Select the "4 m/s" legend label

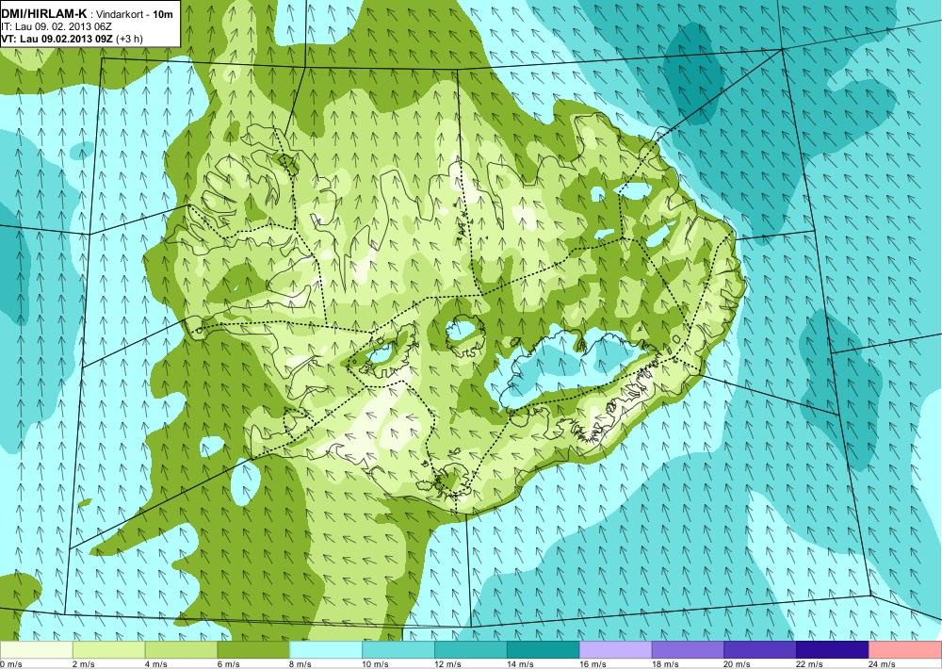tap(156, 664)
